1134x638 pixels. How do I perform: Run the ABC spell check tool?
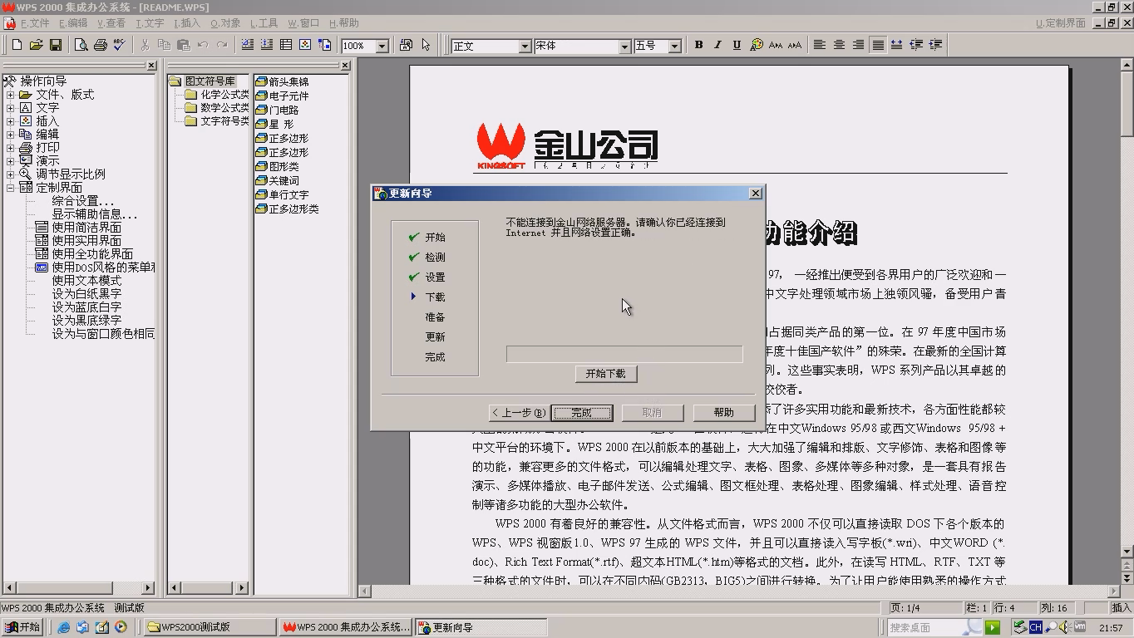[x=119, y=45]
